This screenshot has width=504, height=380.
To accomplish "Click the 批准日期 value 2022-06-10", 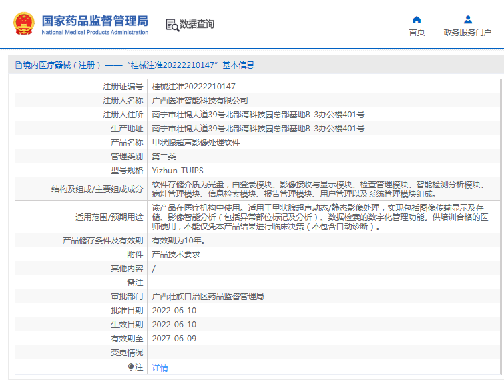I will (x=174, y=311).
